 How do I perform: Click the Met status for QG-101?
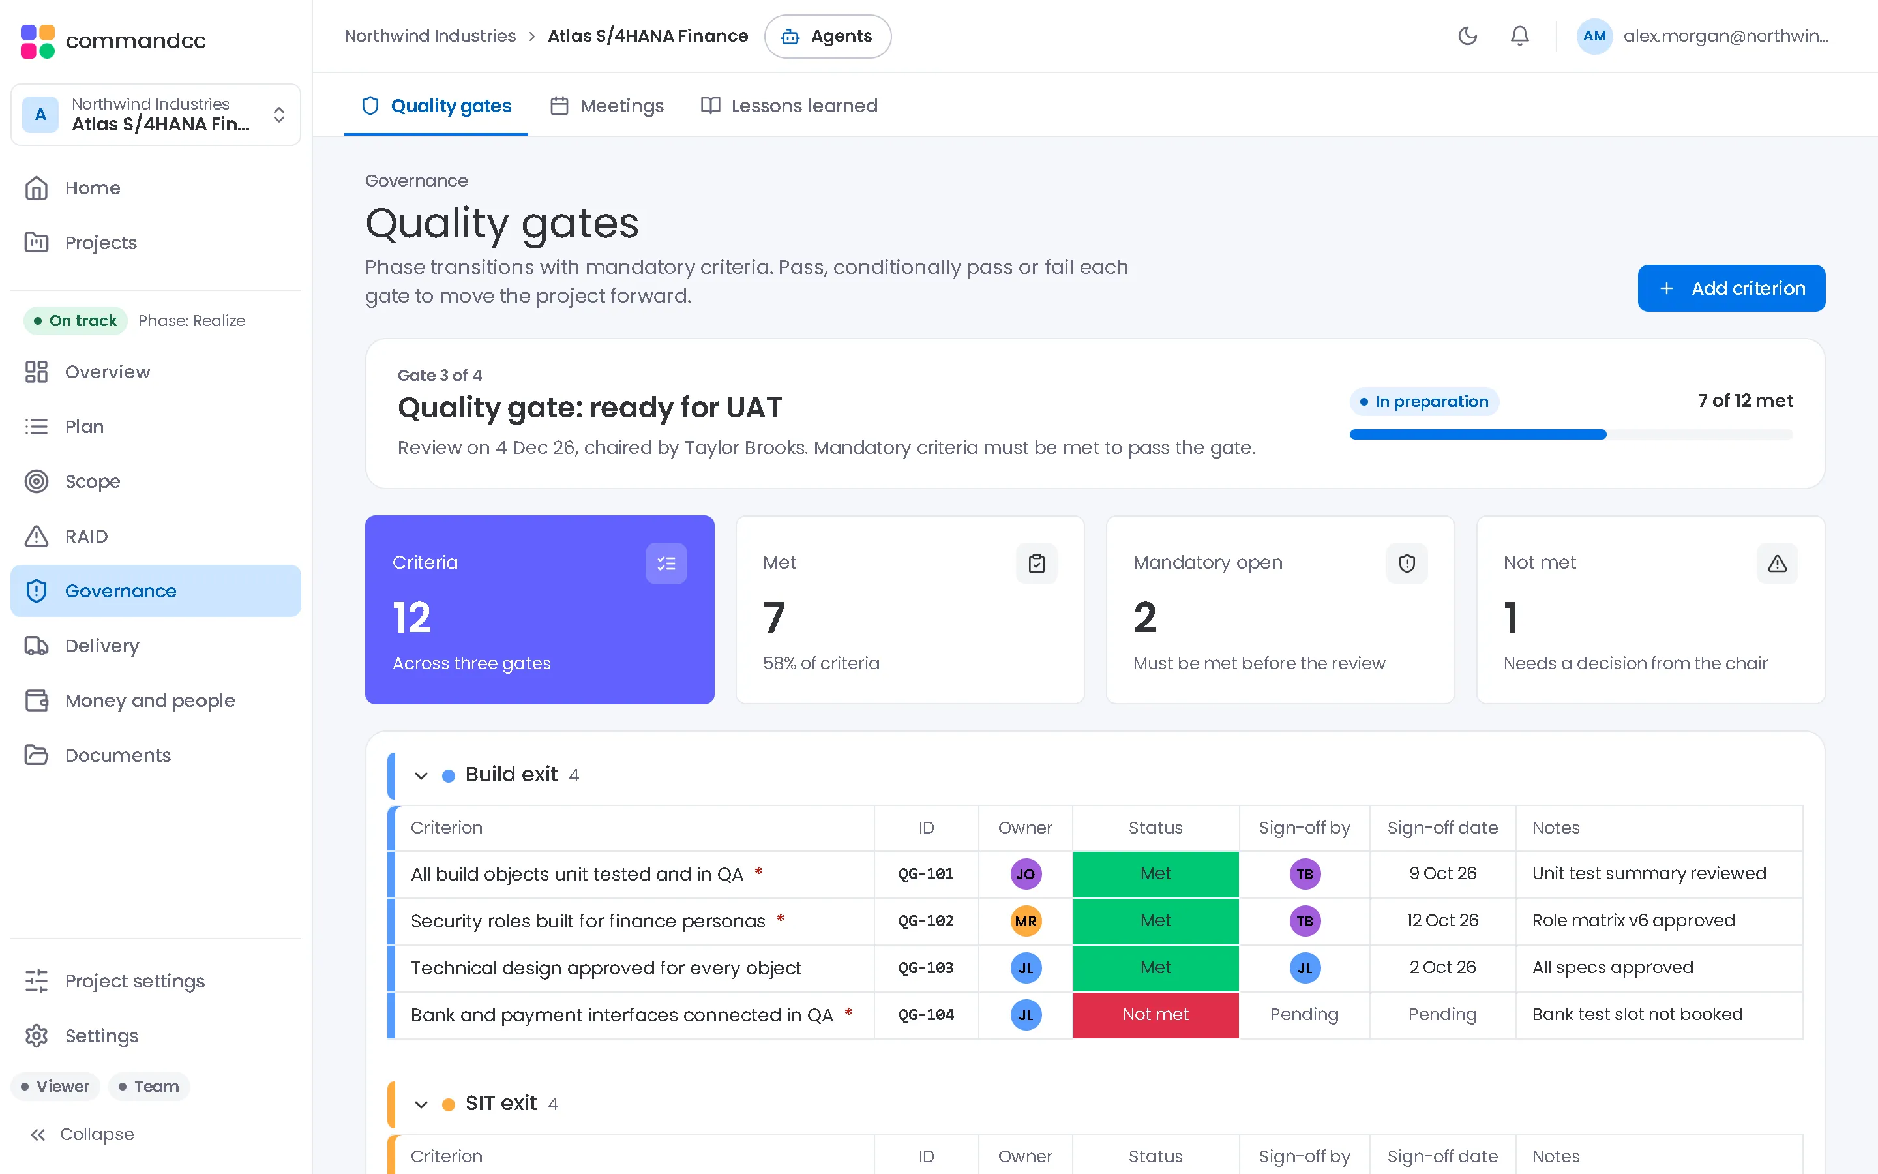(x=1155, y=874)
